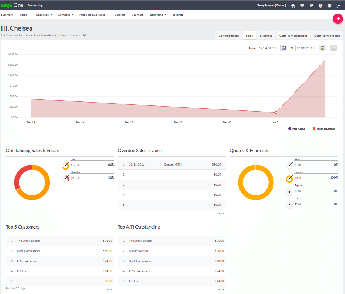Toggle Net Sales legend series
The image size is (345, 294).
click(296, 128)
